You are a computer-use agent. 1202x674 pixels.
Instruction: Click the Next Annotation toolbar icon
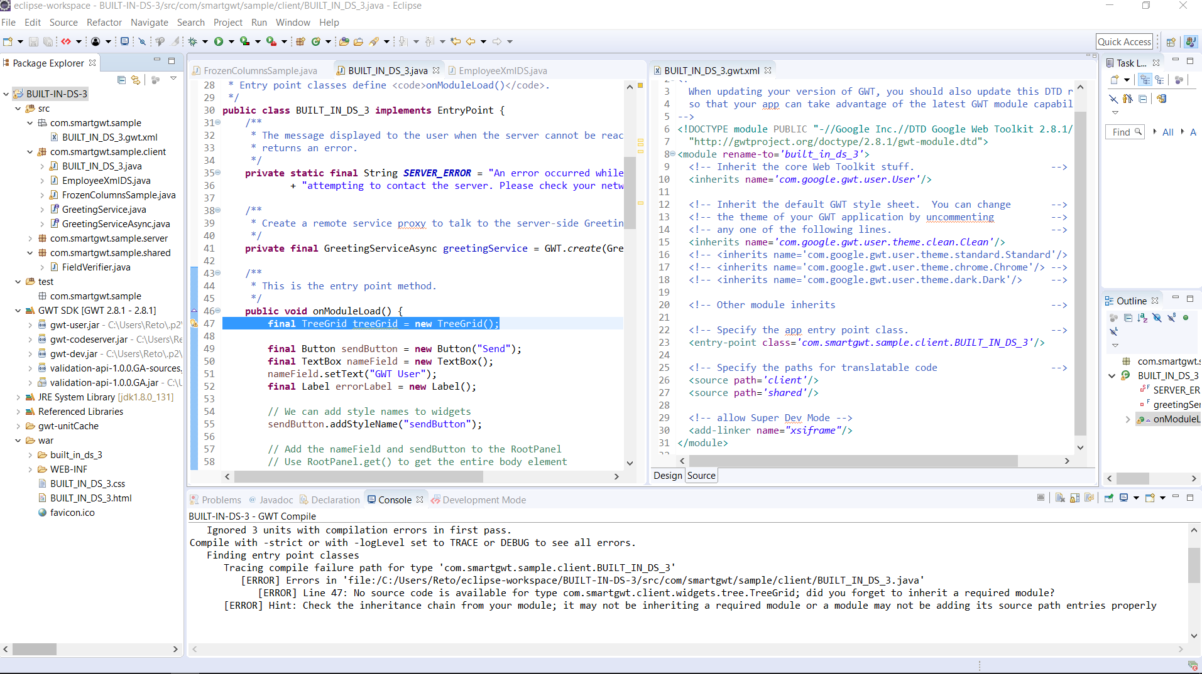(x=403, y=41)
